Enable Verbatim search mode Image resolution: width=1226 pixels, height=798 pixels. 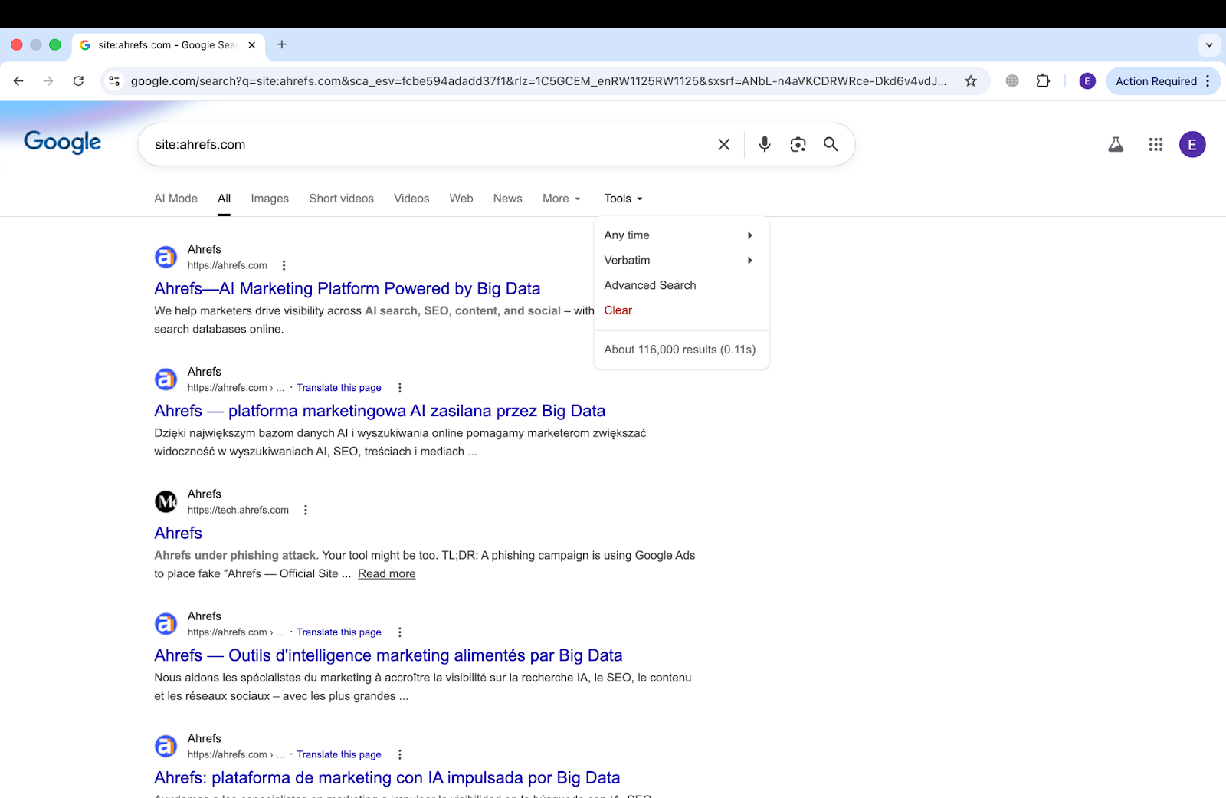[626, 260]
